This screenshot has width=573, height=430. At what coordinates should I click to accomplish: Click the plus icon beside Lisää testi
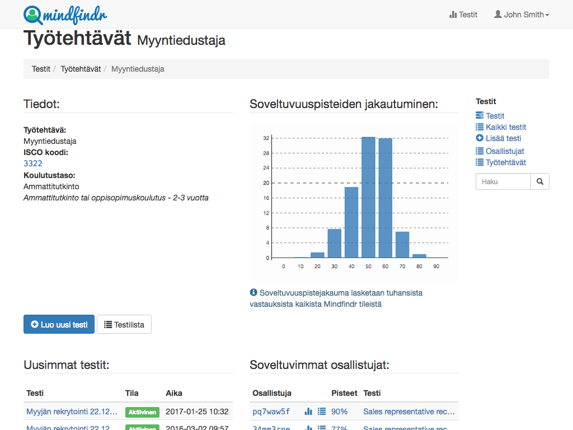coord(480,138)
